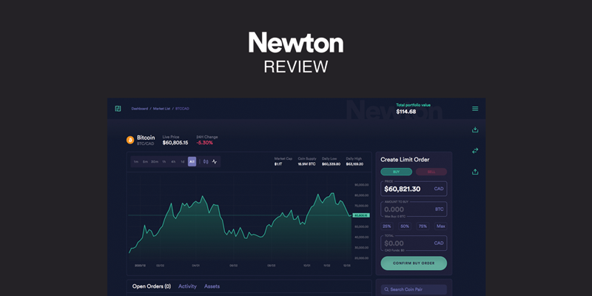Image resolution: width=592 pixels, height=296 pixels.
Task: Click CONFIRM BUY ORDER button
Action: pyautogui.click(x=414, y=263)
